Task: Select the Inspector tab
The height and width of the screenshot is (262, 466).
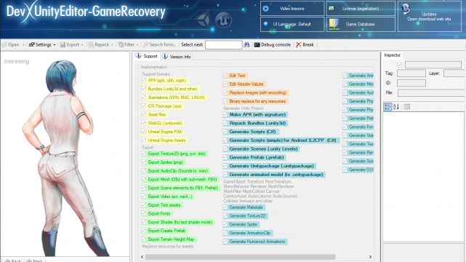Action: coord(393,55)
